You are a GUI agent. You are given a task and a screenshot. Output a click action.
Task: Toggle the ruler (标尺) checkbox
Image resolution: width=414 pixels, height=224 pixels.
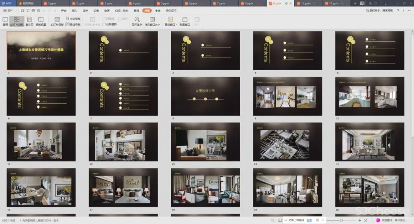[120, 19]
